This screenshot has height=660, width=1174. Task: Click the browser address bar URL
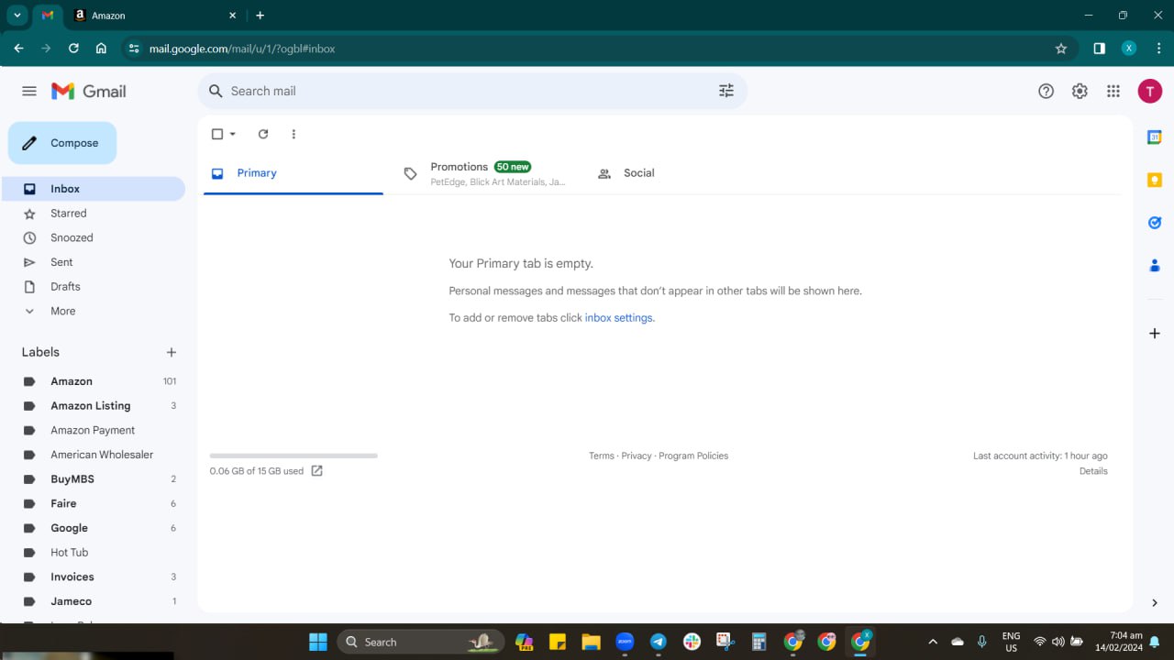242,49
